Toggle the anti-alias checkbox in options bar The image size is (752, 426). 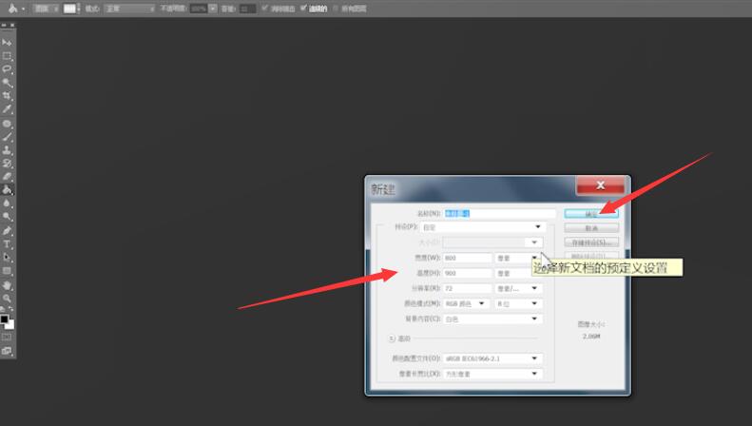point(264,9)
